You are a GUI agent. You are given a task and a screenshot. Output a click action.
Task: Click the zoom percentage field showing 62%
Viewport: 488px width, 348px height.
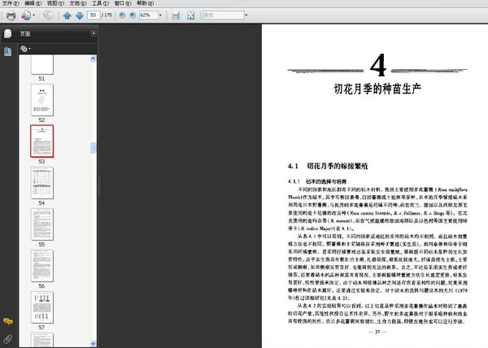point(149,15)
